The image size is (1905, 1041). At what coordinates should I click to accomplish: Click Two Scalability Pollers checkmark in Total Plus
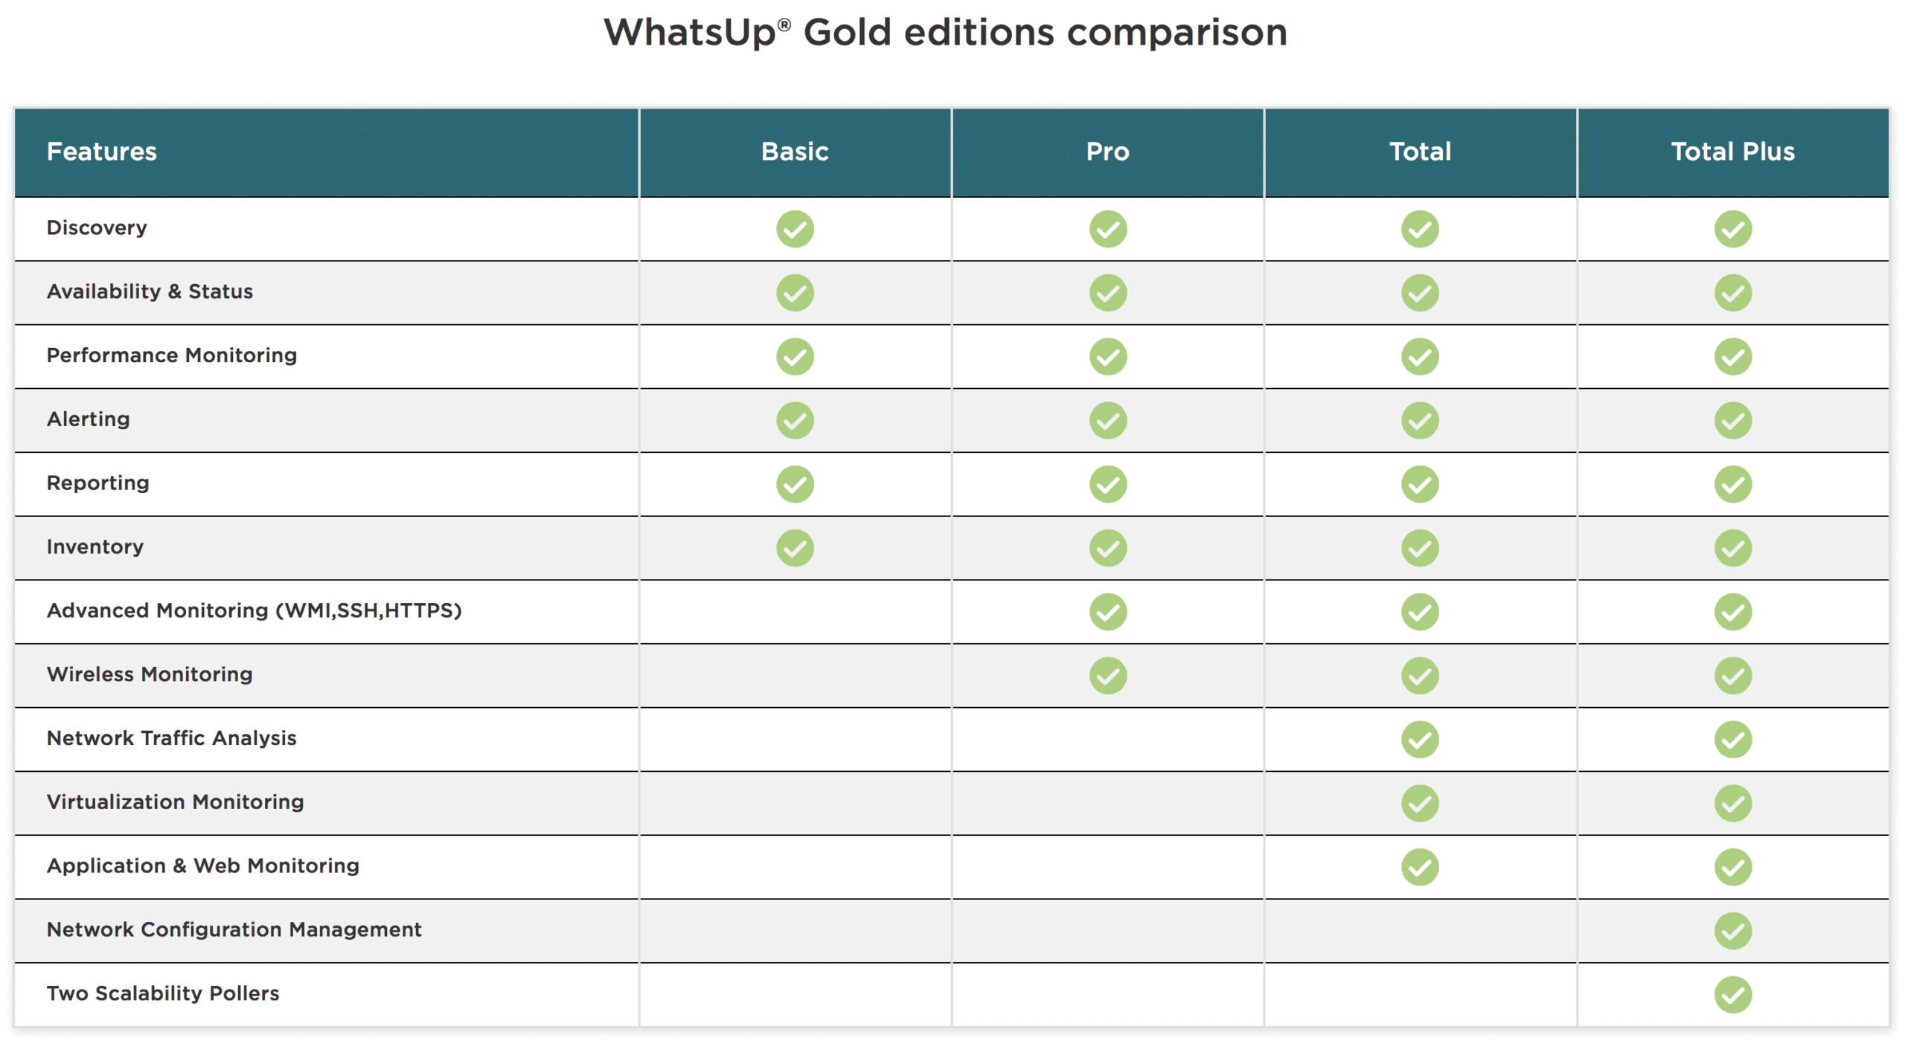tap(1732, 994)
